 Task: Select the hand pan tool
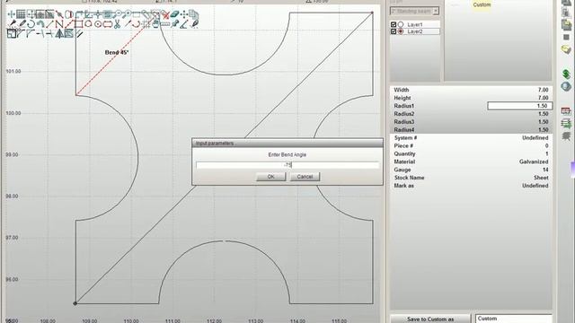pos(155,24)
